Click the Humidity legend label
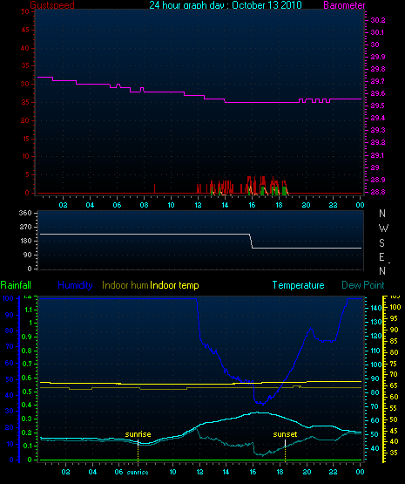405x484 pixels. coord(75,284)
